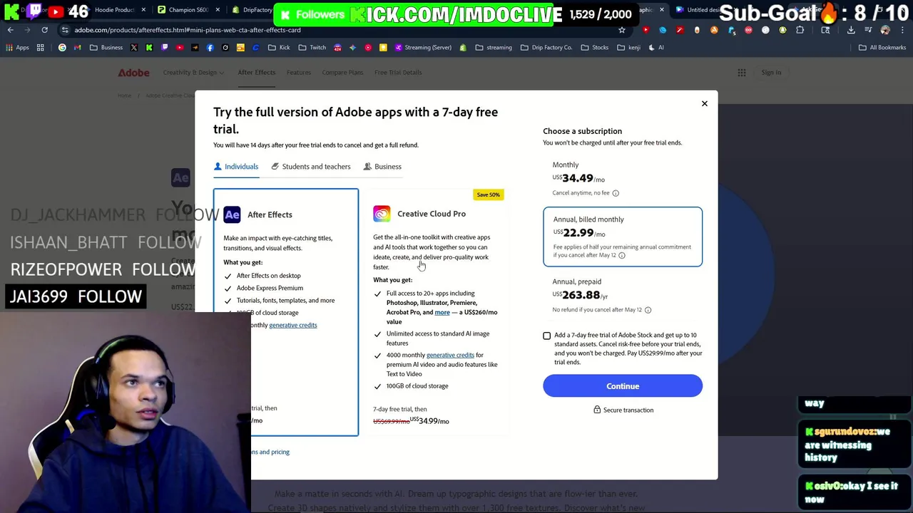Open the browser downloads icon
This screenshot has height=513, width=913.
pos(851,30)
